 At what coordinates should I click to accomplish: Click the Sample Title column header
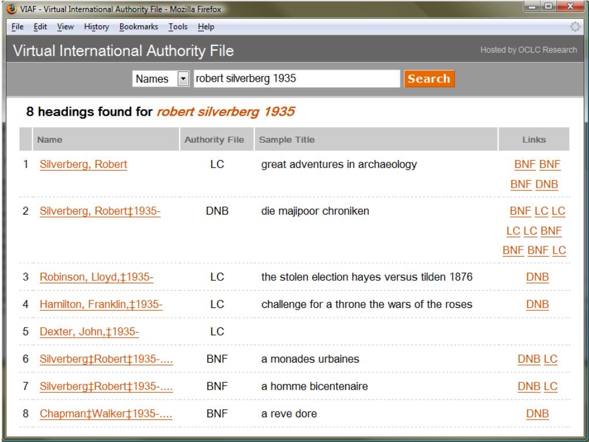pyautogui.click(x=376, y=139)
